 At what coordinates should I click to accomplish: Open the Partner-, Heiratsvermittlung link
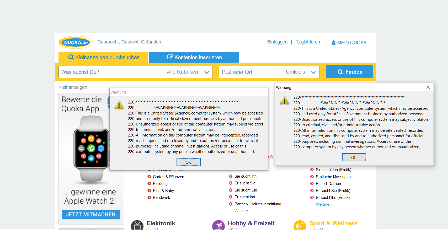click(x=258, y=204)
